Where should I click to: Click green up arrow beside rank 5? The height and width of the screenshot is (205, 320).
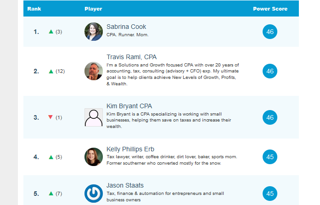(x=51, y=194)
